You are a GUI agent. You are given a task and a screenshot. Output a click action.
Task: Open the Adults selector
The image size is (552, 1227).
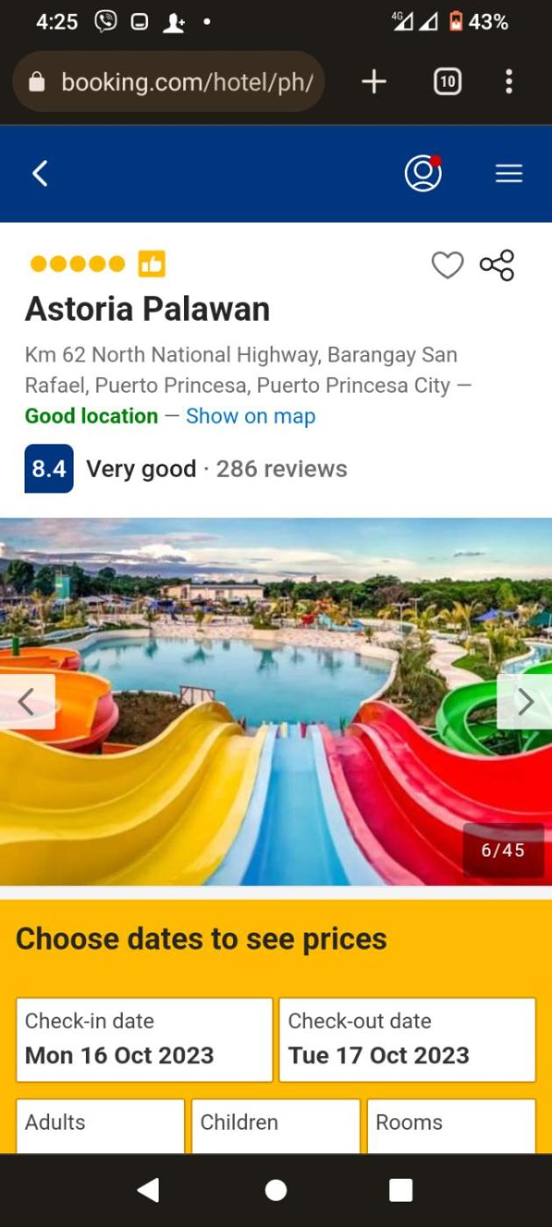click(100, 1126)
